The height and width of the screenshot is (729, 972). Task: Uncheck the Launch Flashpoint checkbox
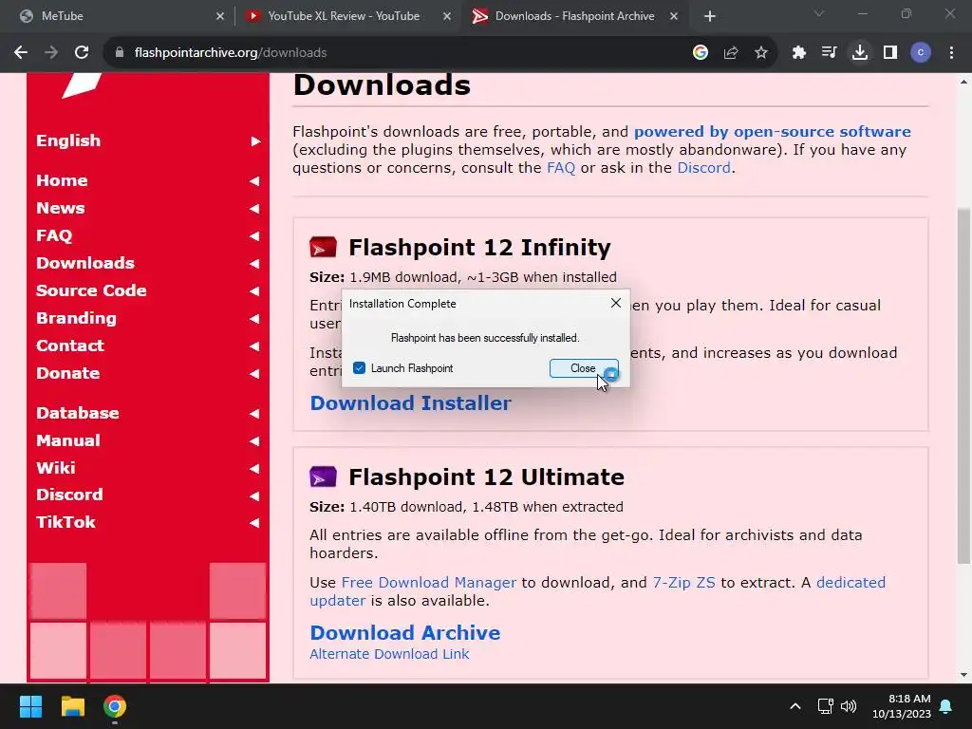(x=359, y=368)
